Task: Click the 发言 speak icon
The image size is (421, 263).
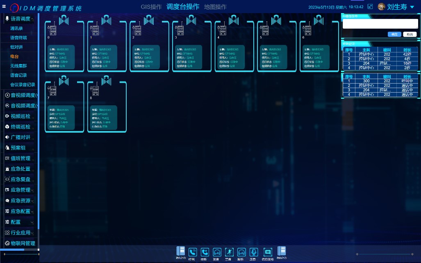Action: pos(217,252)
